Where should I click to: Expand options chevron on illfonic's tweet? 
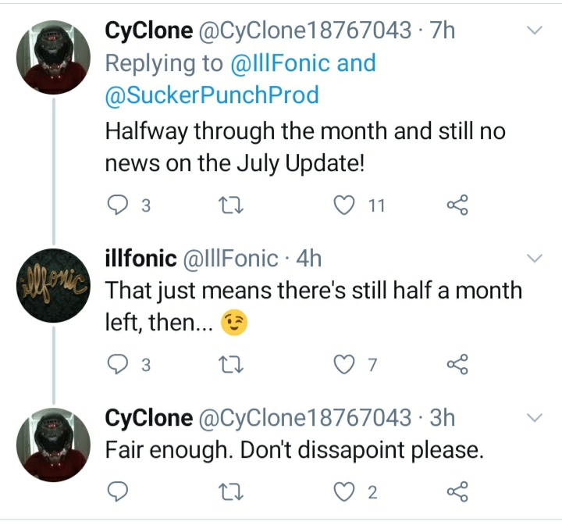point(535,259)
